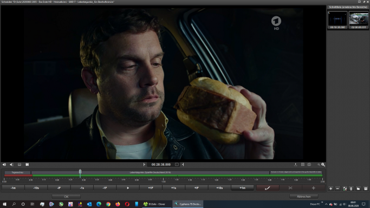Open Task View in taskbar
The width and height of the screenshot is (370, 208).
click(x=33, y=204)
